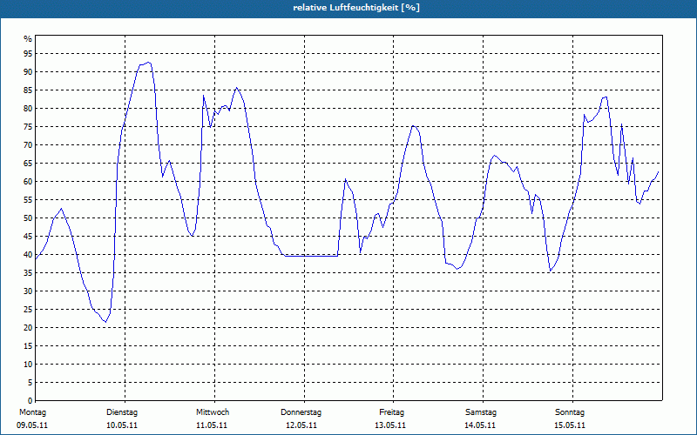Click the '50' y-axis label
This screenshot has width=697, height=435.
28,218
